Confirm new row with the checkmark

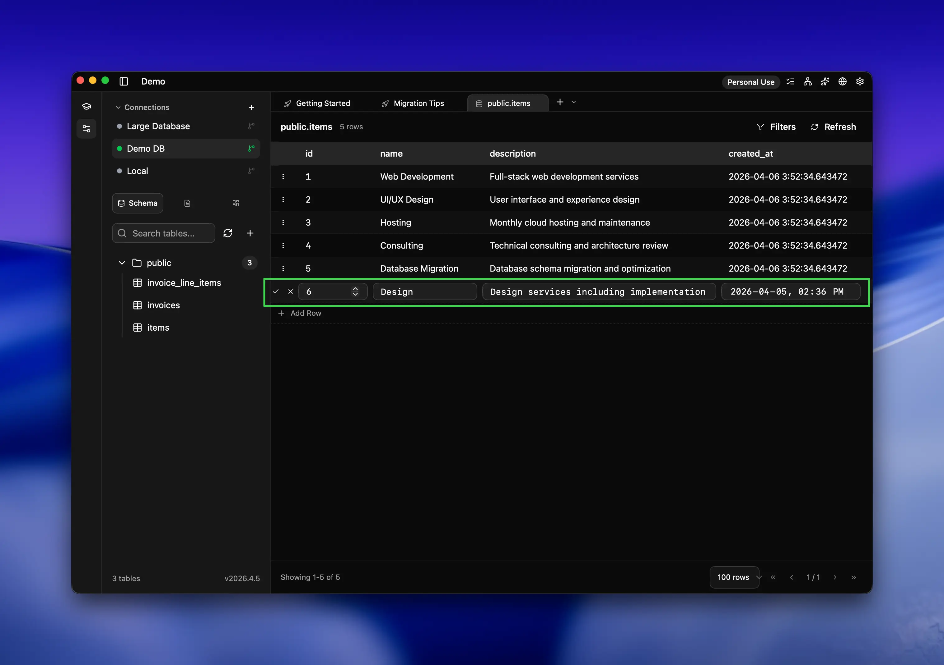point(275,291)
